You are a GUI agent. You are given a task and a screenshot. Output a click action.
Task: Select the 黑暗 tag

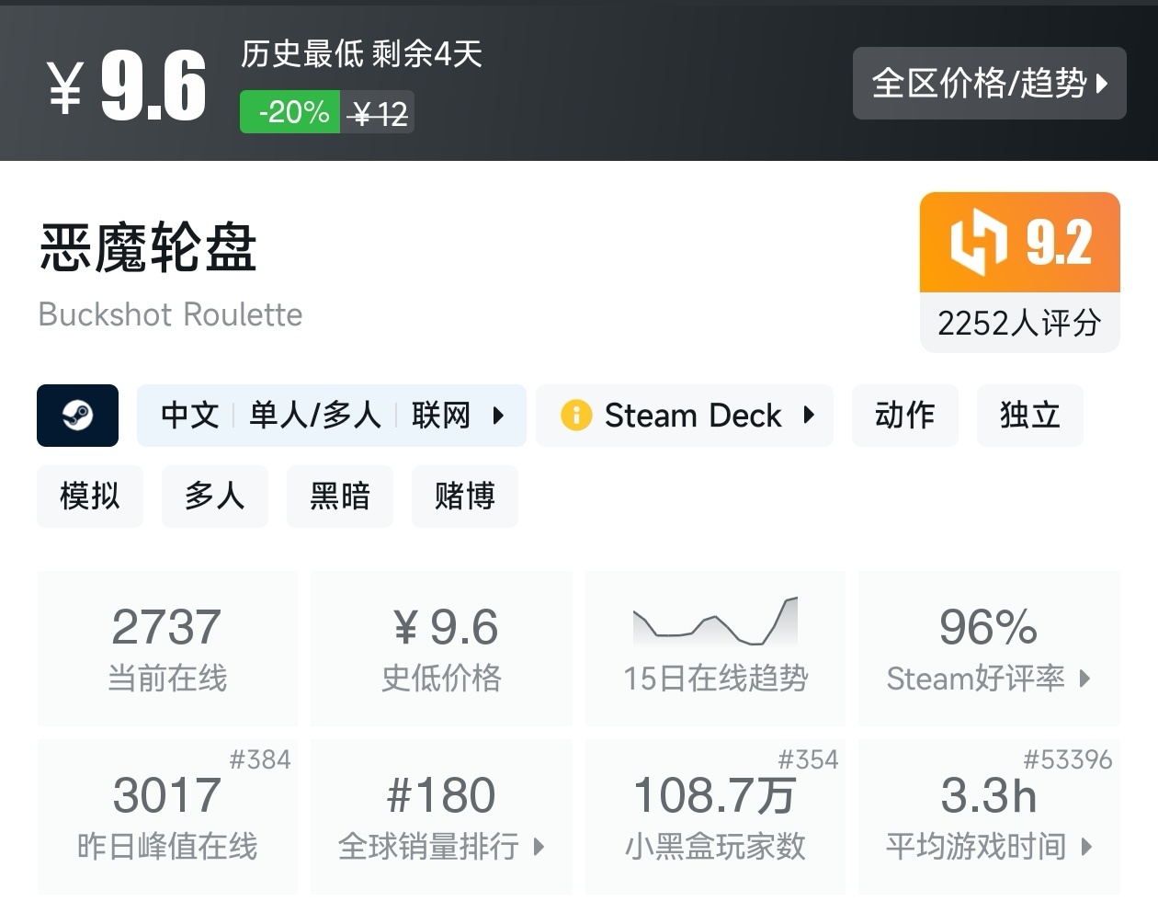point(340,496)
